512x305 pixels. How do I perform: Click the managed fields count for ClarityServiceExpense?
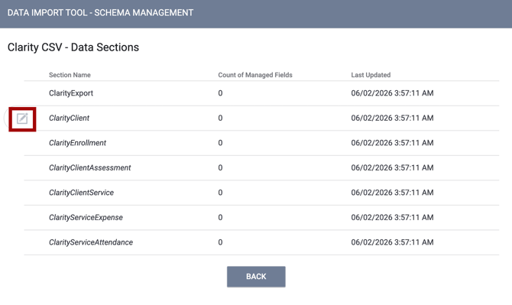tap(220, 217)
